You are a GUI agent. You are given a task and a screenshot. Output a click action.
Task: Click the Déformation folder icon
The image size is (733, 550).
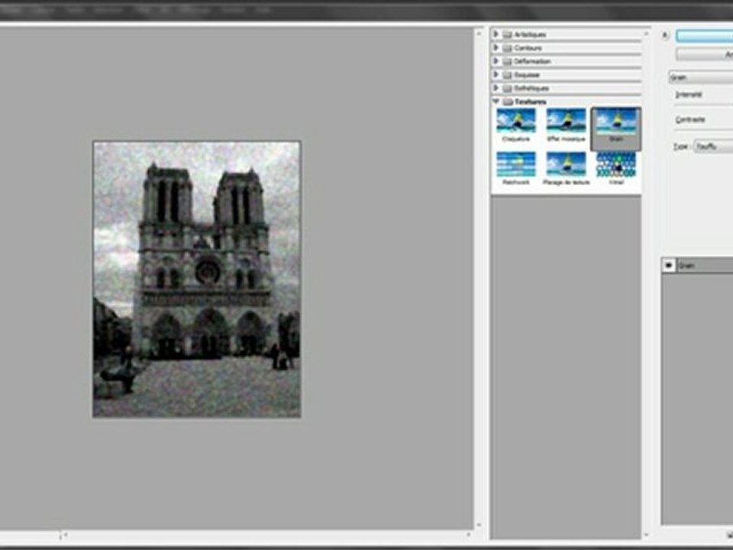508,61
